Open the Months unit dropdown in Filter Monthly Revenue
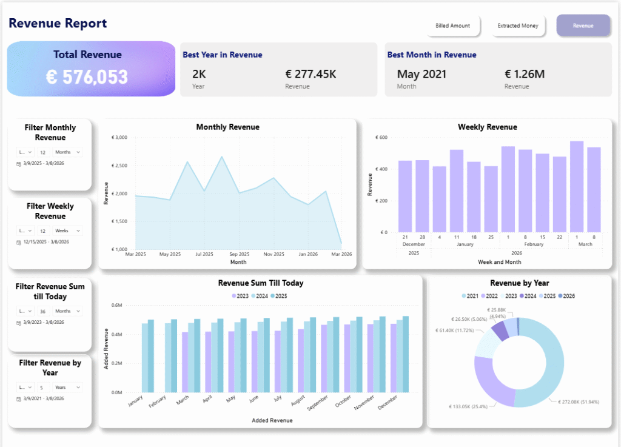Screen dimensions: 621x447 point(67,152)
